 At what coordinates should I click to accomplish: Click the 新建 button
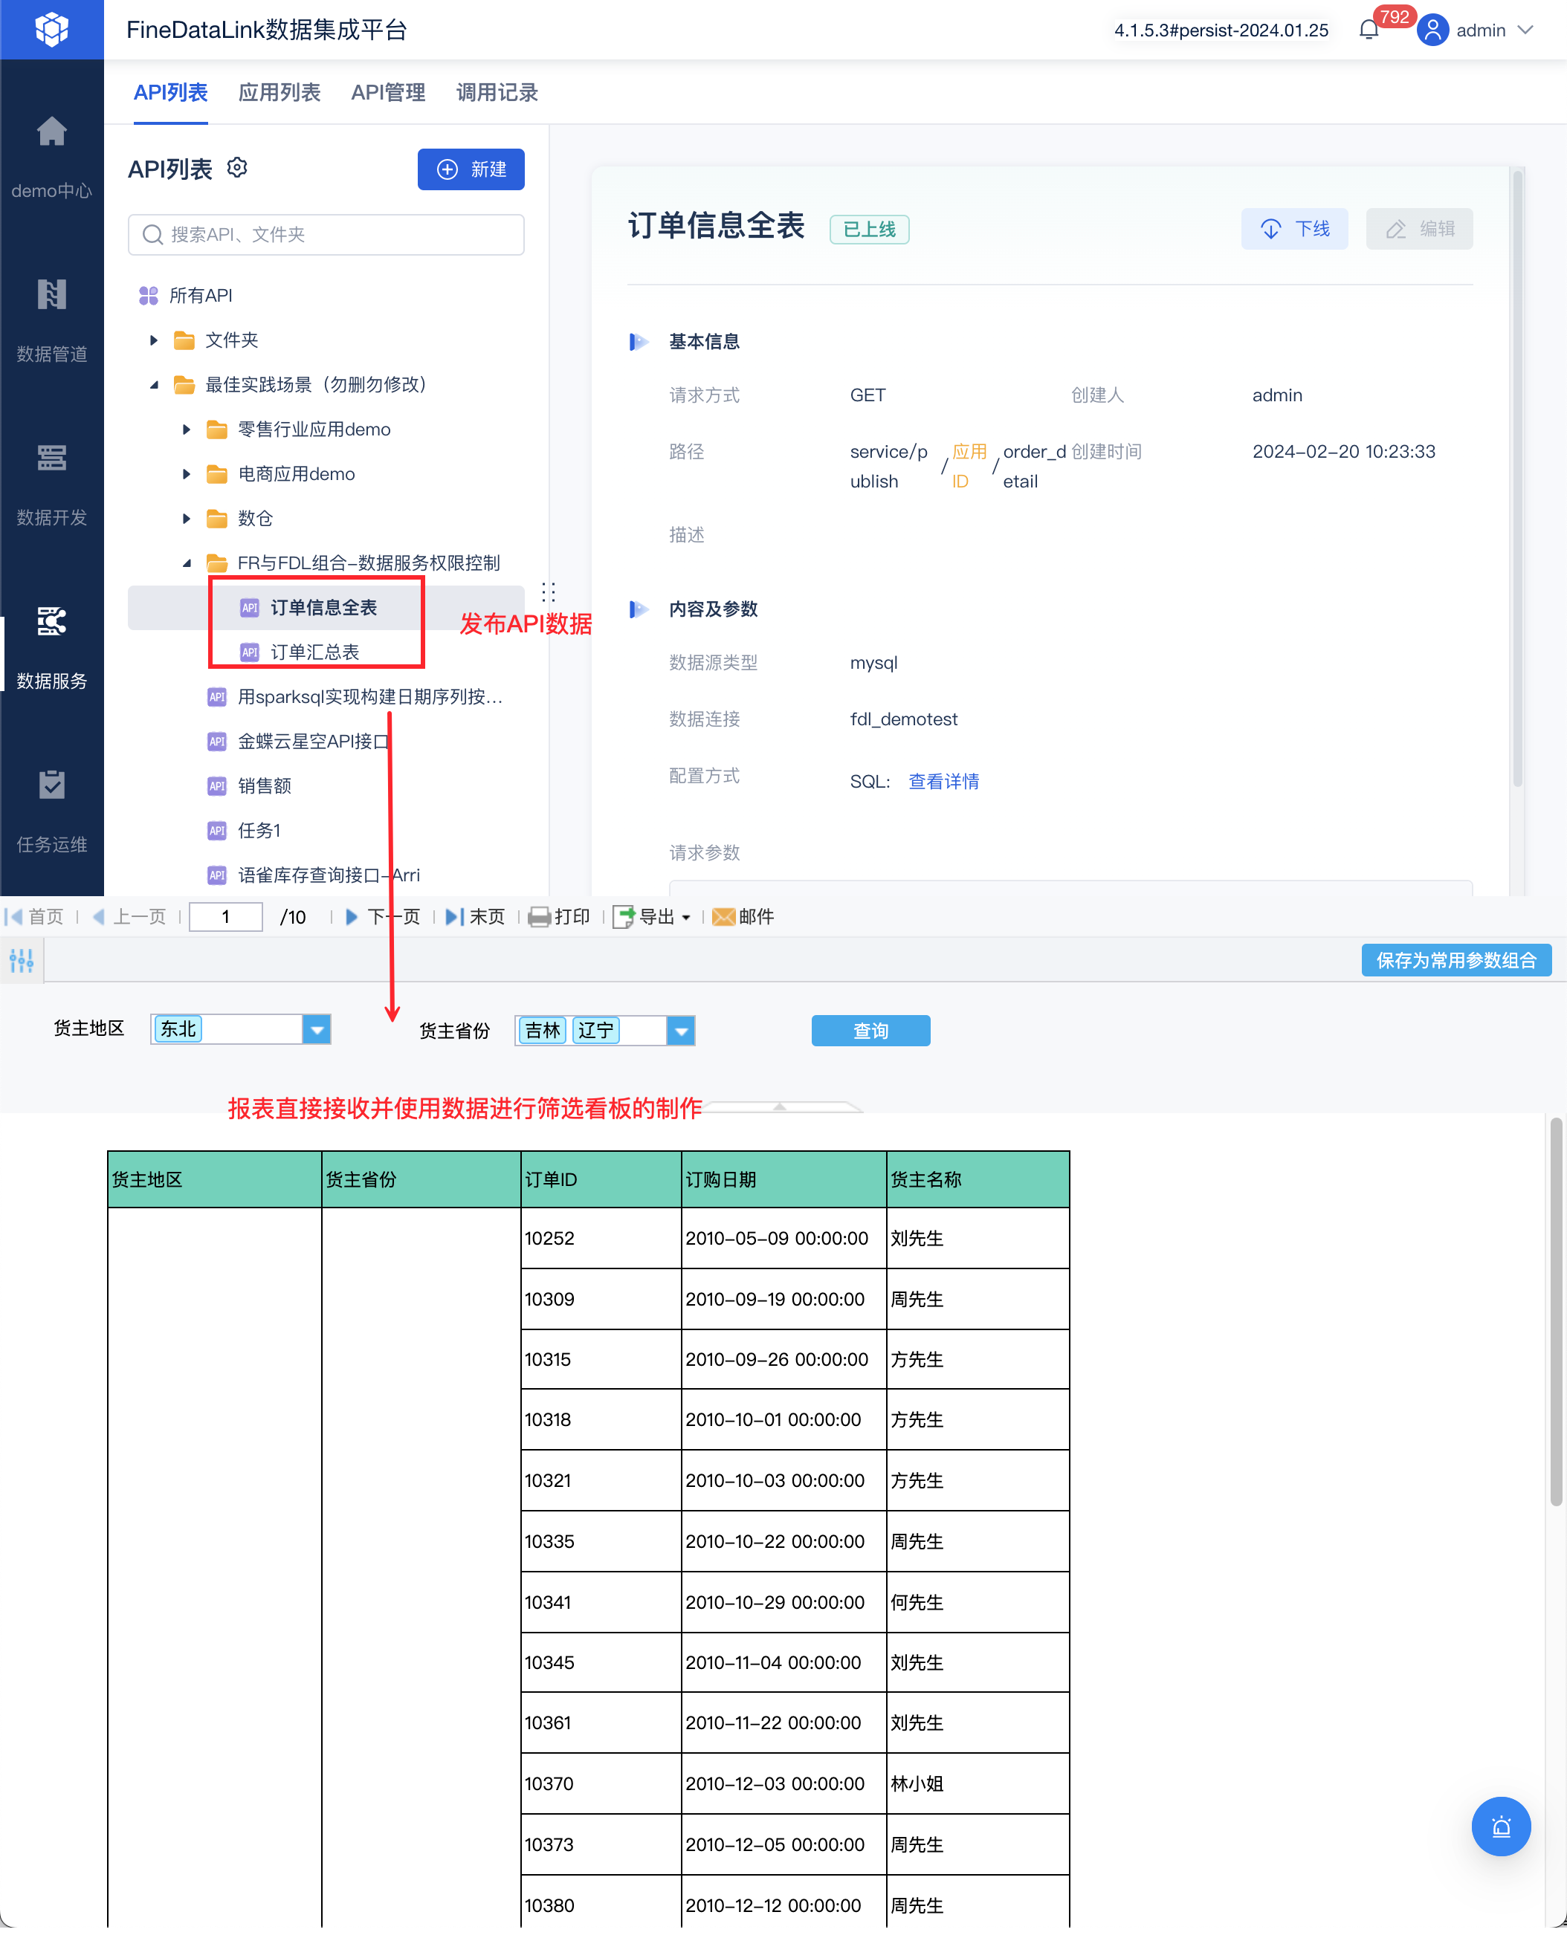pos(471,169)
